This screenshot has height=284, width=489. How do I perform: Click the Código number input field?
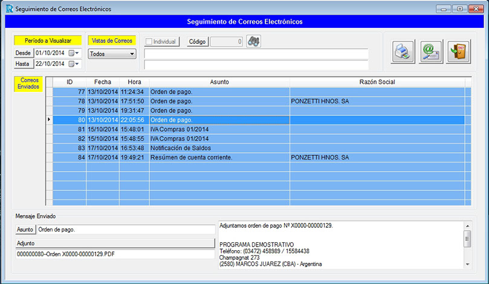click(x=227, y=42)
